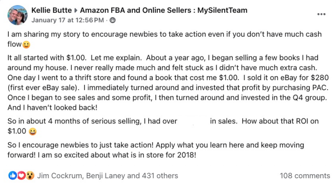Screen dimensions: 336x183
Task: Click the heart Love reaction icon
Action: pyautogui.click(x=21, y=176)
